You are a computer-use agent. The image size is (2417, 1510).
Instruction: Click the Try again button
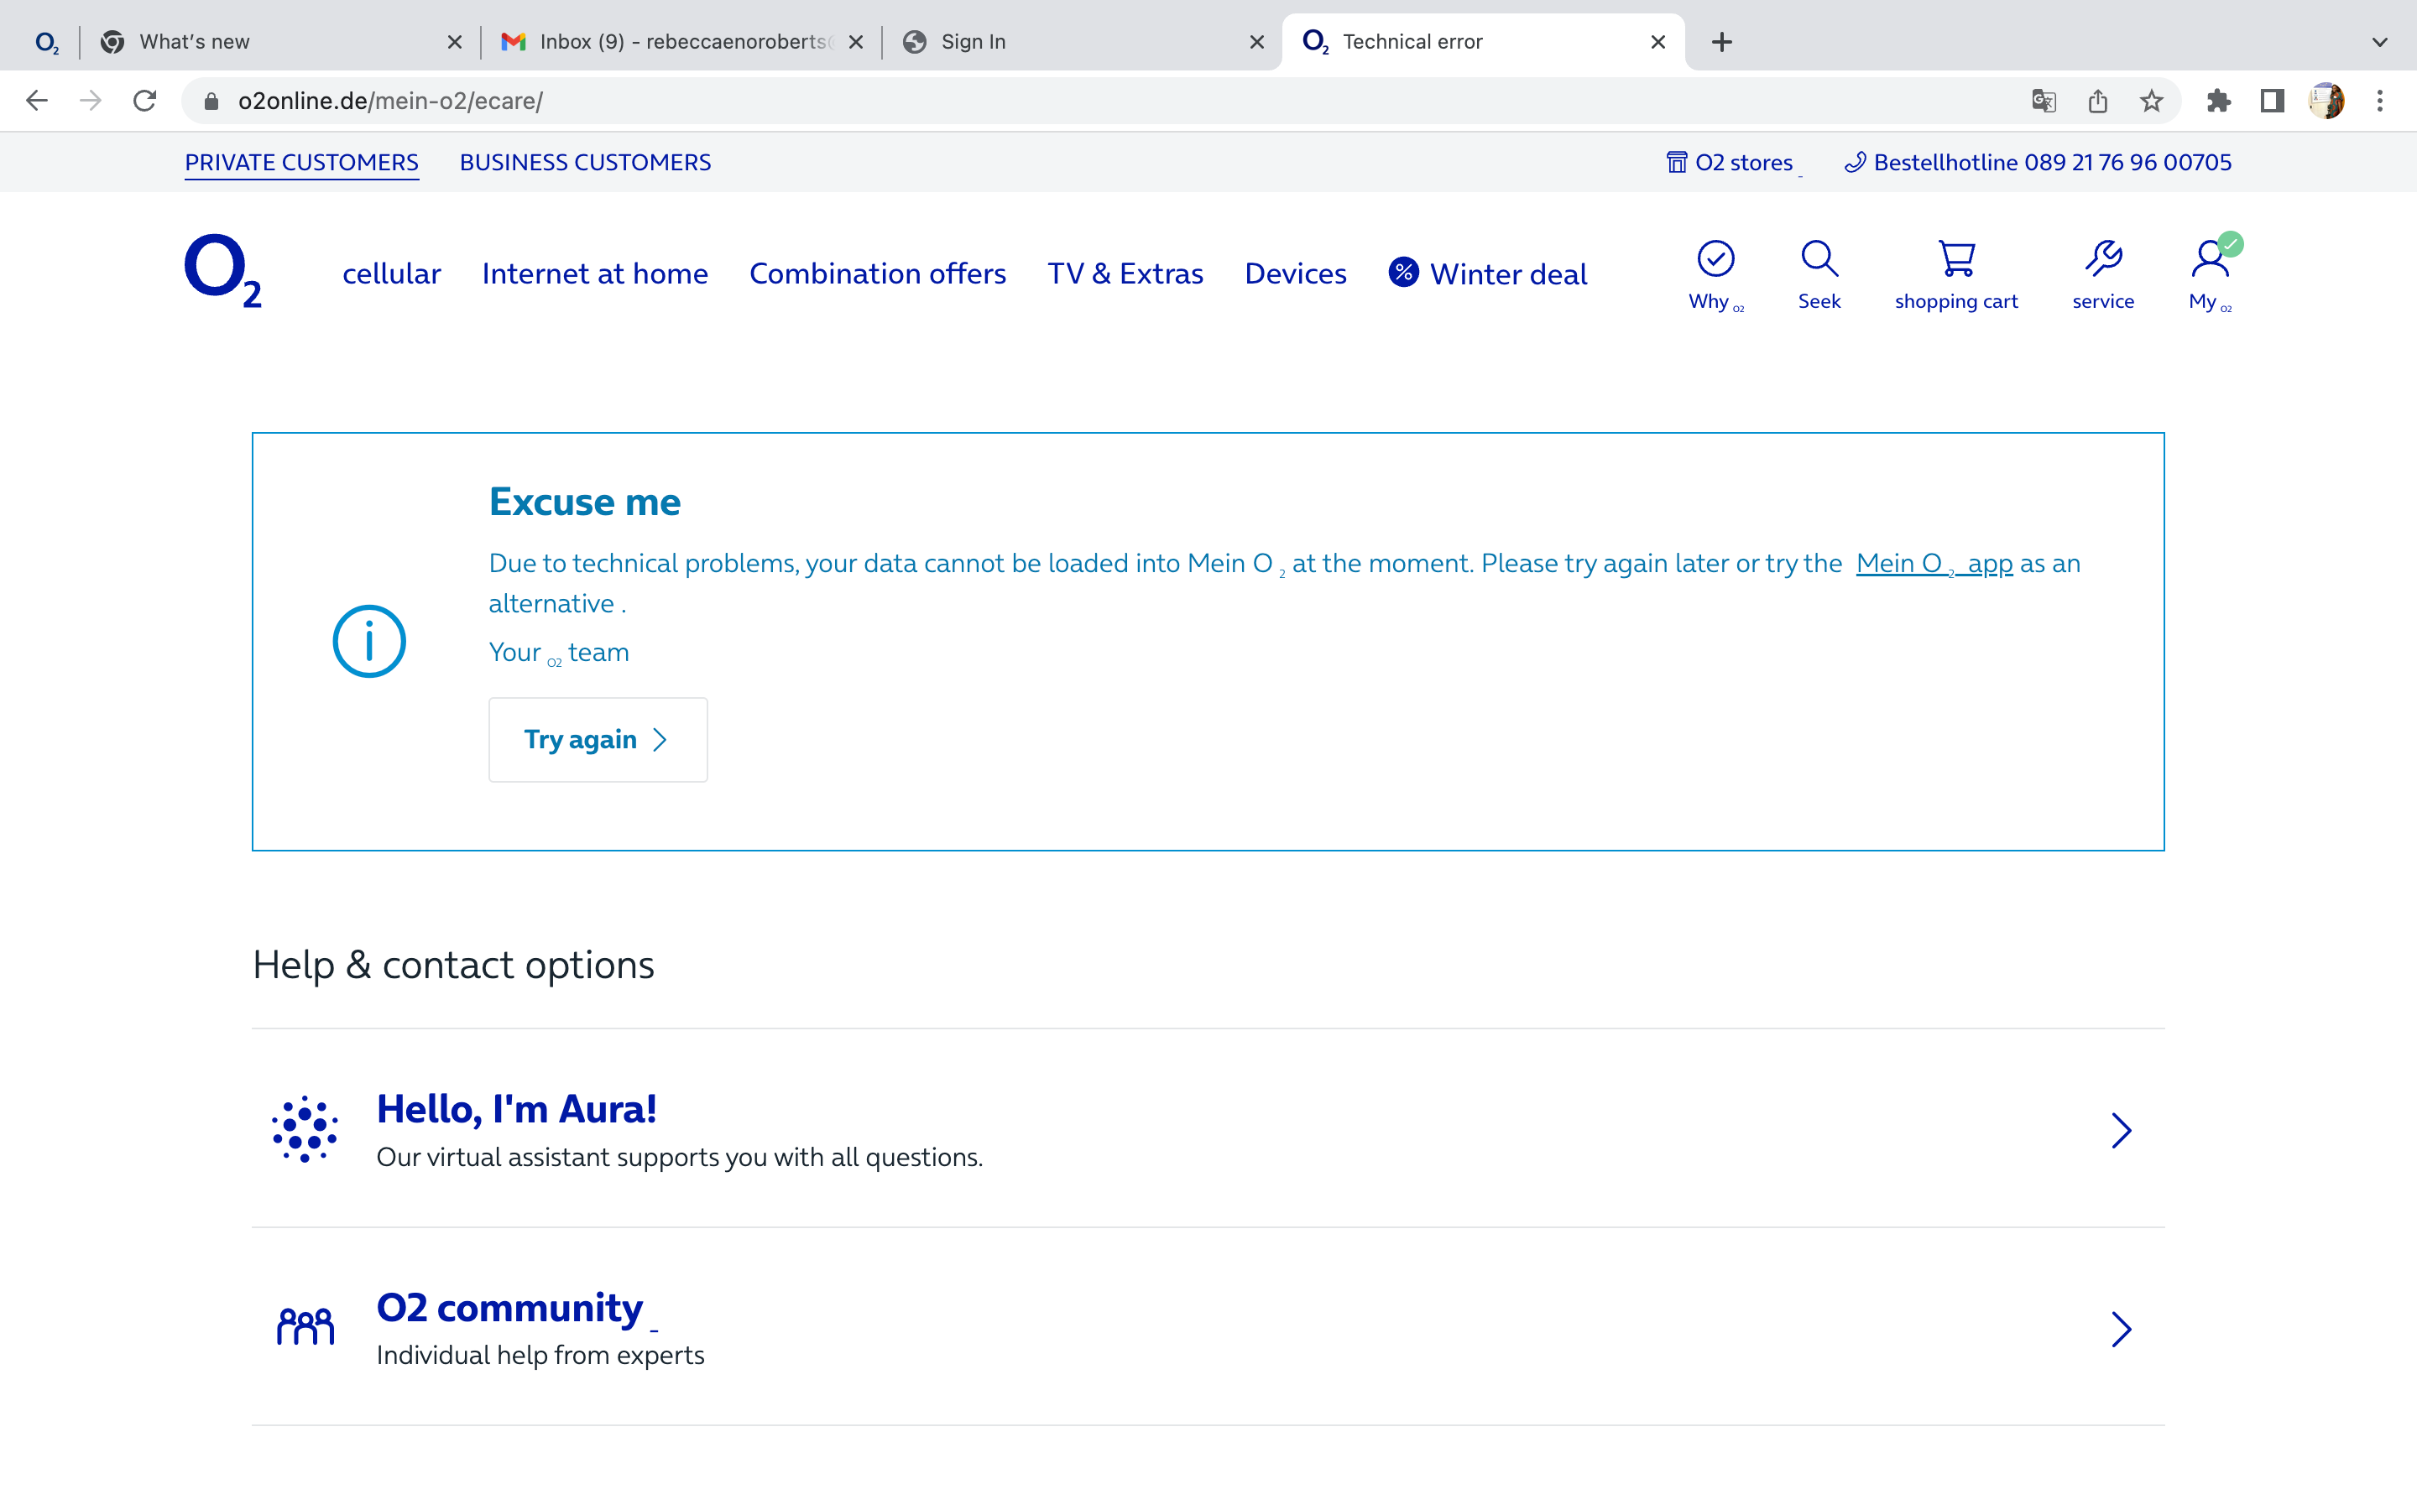pos(598,739)
